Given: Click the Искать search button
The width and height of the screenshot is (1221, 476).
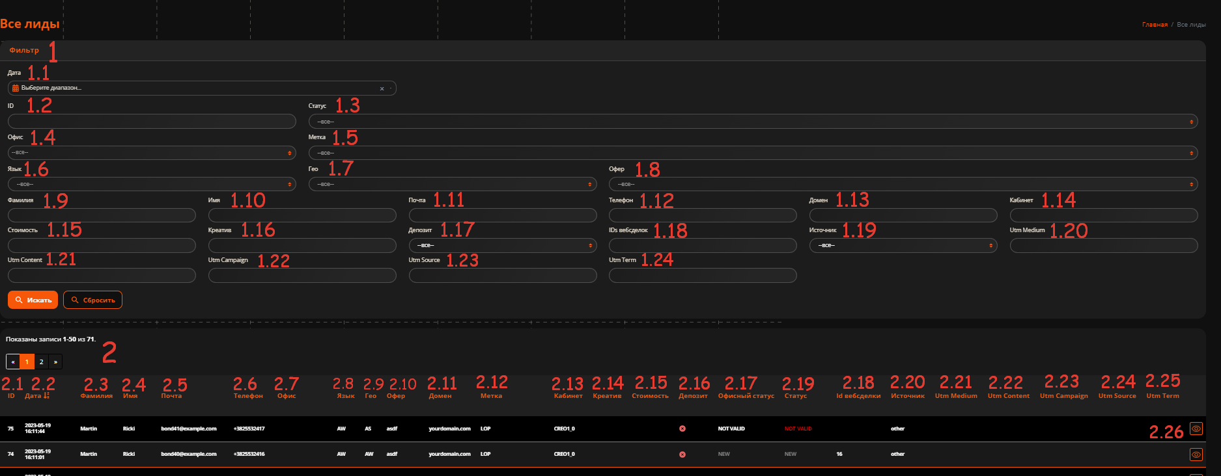Looking at the screenshot, I should [33, 300].
